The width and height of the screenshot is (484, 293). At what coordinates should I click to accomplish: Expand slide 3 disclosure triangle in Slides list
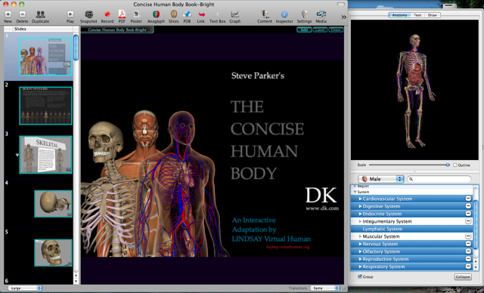pos(17,156)
